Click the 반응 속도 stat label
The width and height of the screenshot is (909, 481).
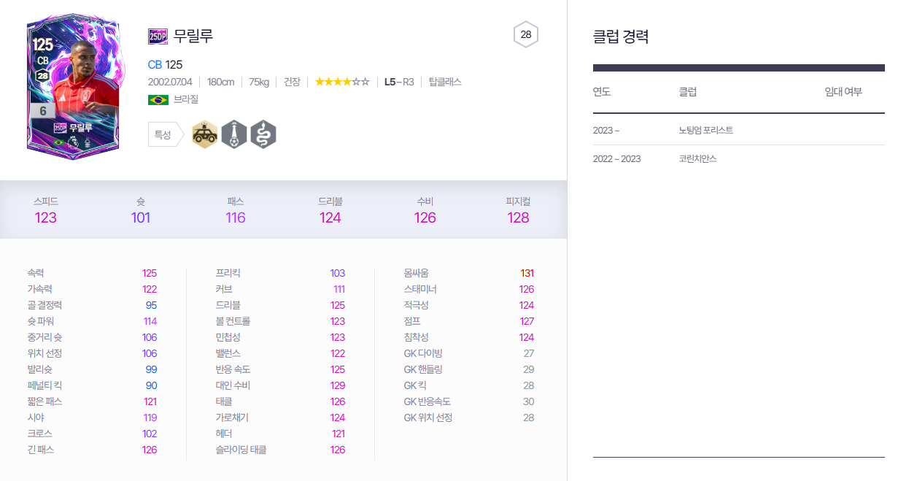[x=233, y=369]
